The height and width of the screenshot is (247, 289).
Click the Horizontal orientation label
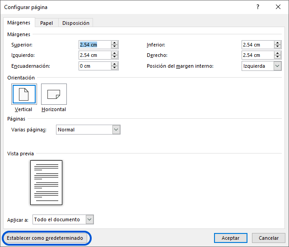pyautogui.click(x=54, y=109)
